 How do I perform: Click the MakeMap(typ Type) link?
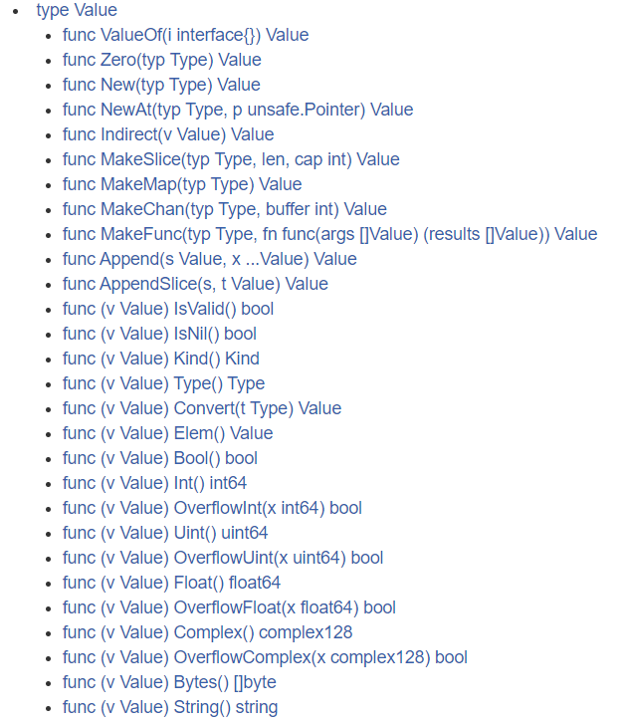[182, 184]
